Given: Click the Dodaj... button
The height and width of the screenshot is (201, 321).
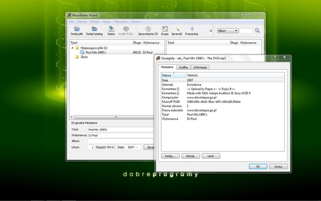Looking at the screenshot, I should pos(170,156).
